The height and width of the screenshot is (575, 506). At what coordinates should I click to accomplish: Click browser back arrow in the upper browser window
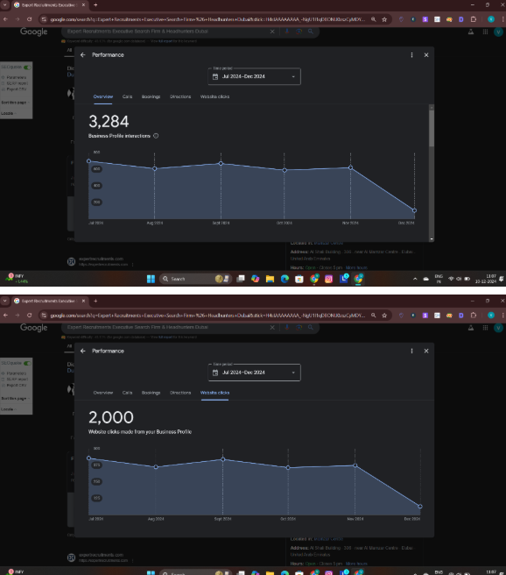click(x=5, y=19)
